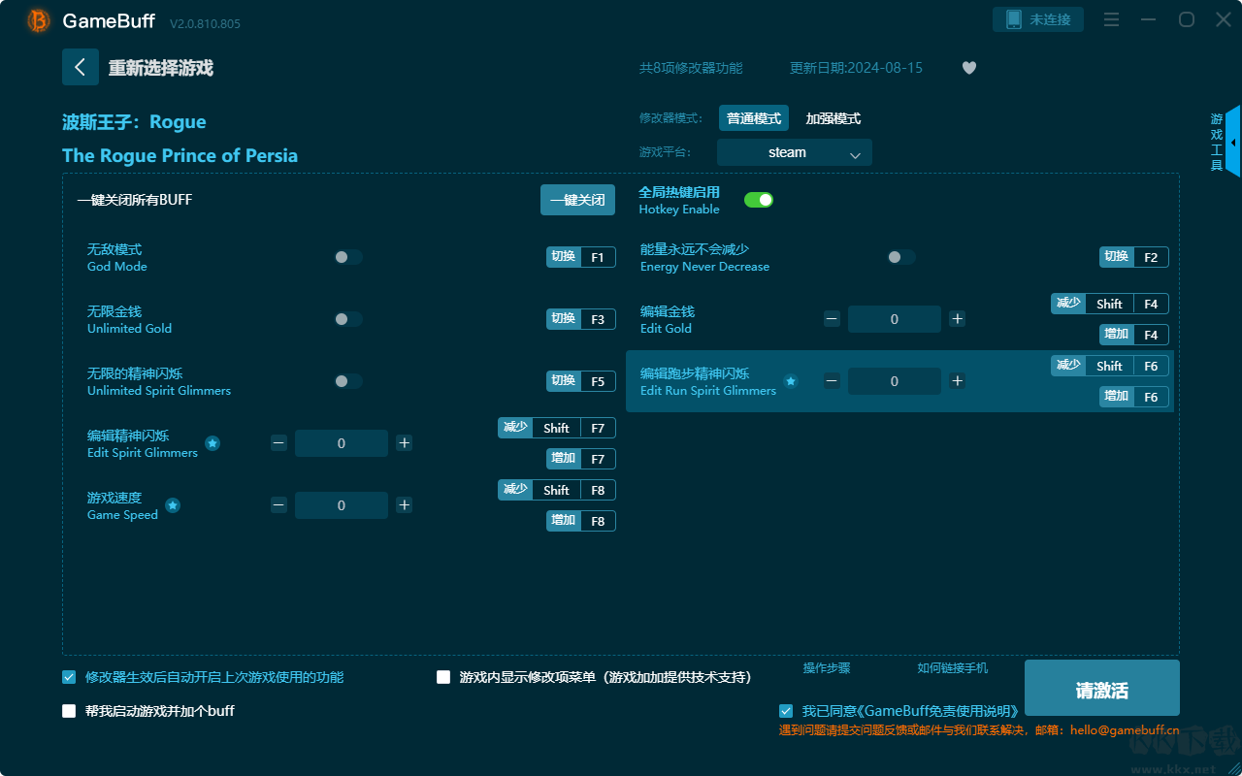Toggle Unlimited Spirit Glimmers switch
This screenshot has width=1242, height=776.
click(x=348, y=381)
